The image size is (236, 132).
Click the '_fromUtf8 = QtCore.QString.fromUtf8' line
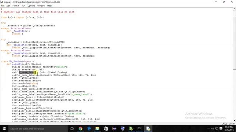(x=31, y=26)
